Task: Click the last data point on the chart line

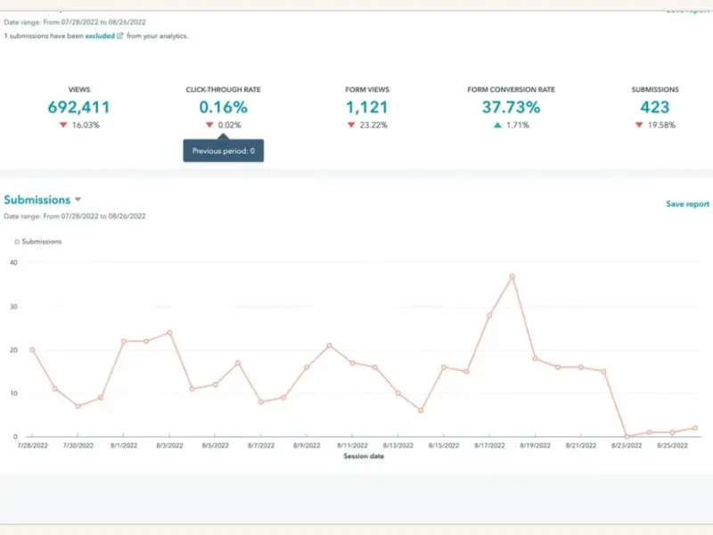Action: point(695,428)
